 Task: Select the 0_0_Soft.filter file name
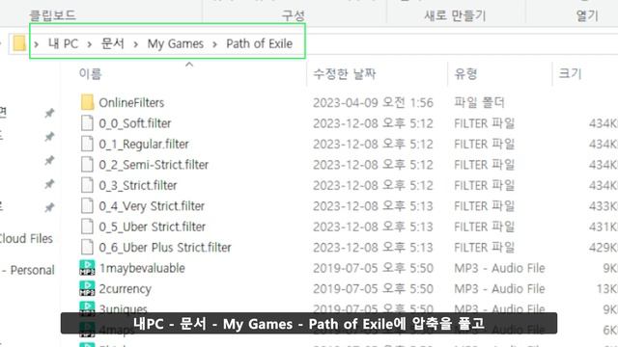point(135,123)
